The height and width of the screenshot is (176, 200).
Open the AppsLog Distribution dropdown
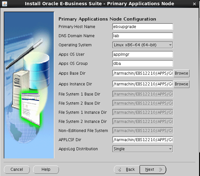143,149
